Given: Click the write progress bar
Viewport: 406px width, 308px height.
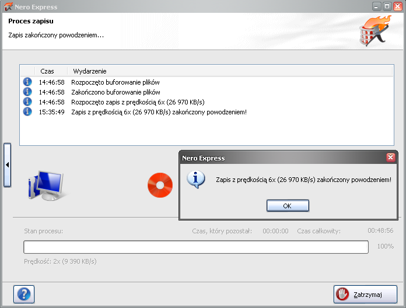Looking at the screenshot, I should click(x=196, y=247).
